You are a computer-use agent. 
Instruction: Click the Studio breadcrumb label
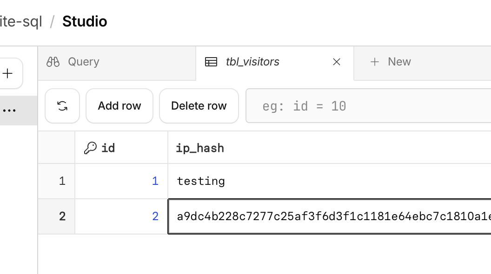85,22
